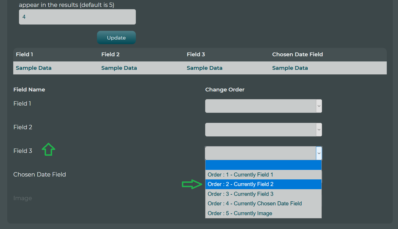Image resolution: width=398 pixels, height=229 pixels.
Task: Open the Change Order dropdown for Field 2
Action: coord(263,129)
